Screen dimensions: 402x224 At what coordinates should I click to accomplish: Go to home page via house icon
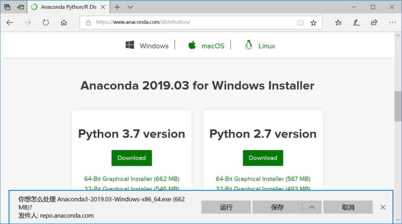tap(64, 22)
